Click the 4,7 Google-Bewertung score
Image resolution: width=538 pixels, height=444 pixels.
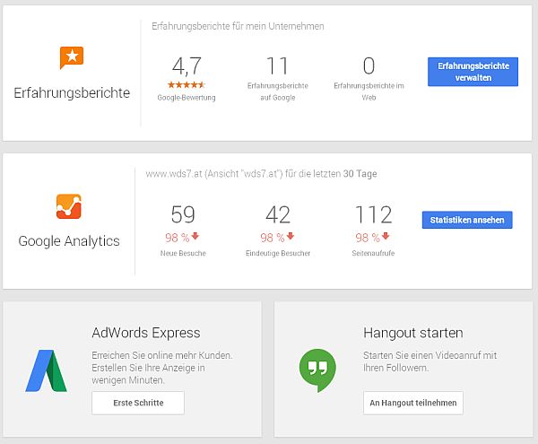tap(188, 65)
